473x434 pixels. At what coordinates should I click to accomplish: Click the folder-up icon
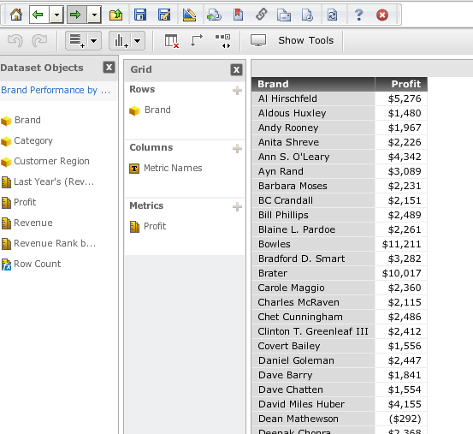tap(115, 15)
